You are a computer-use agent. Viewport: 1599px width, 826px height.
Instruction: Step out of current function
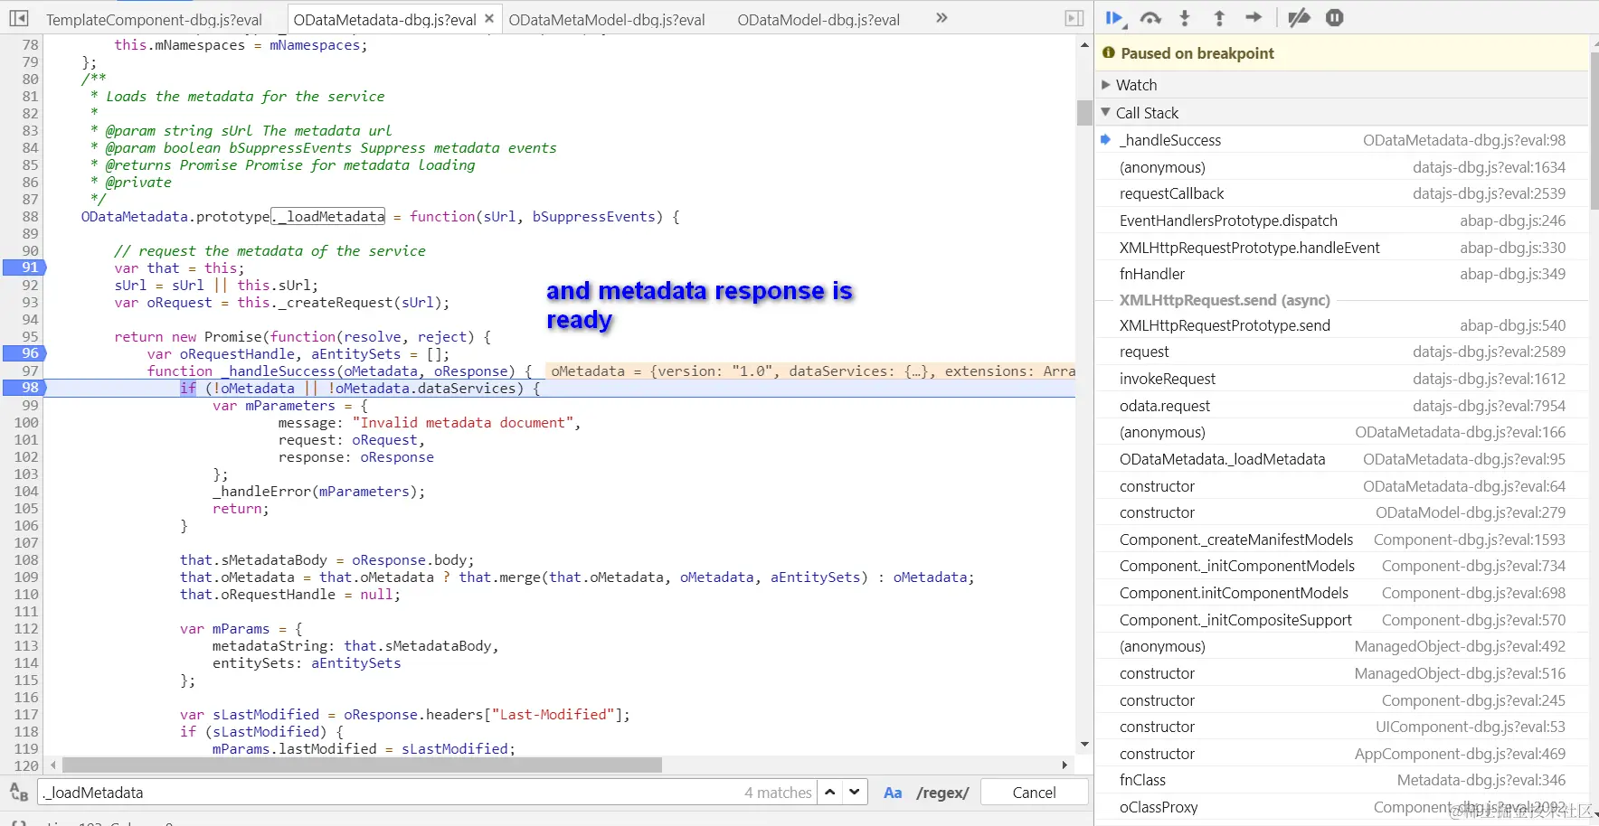1219,18
